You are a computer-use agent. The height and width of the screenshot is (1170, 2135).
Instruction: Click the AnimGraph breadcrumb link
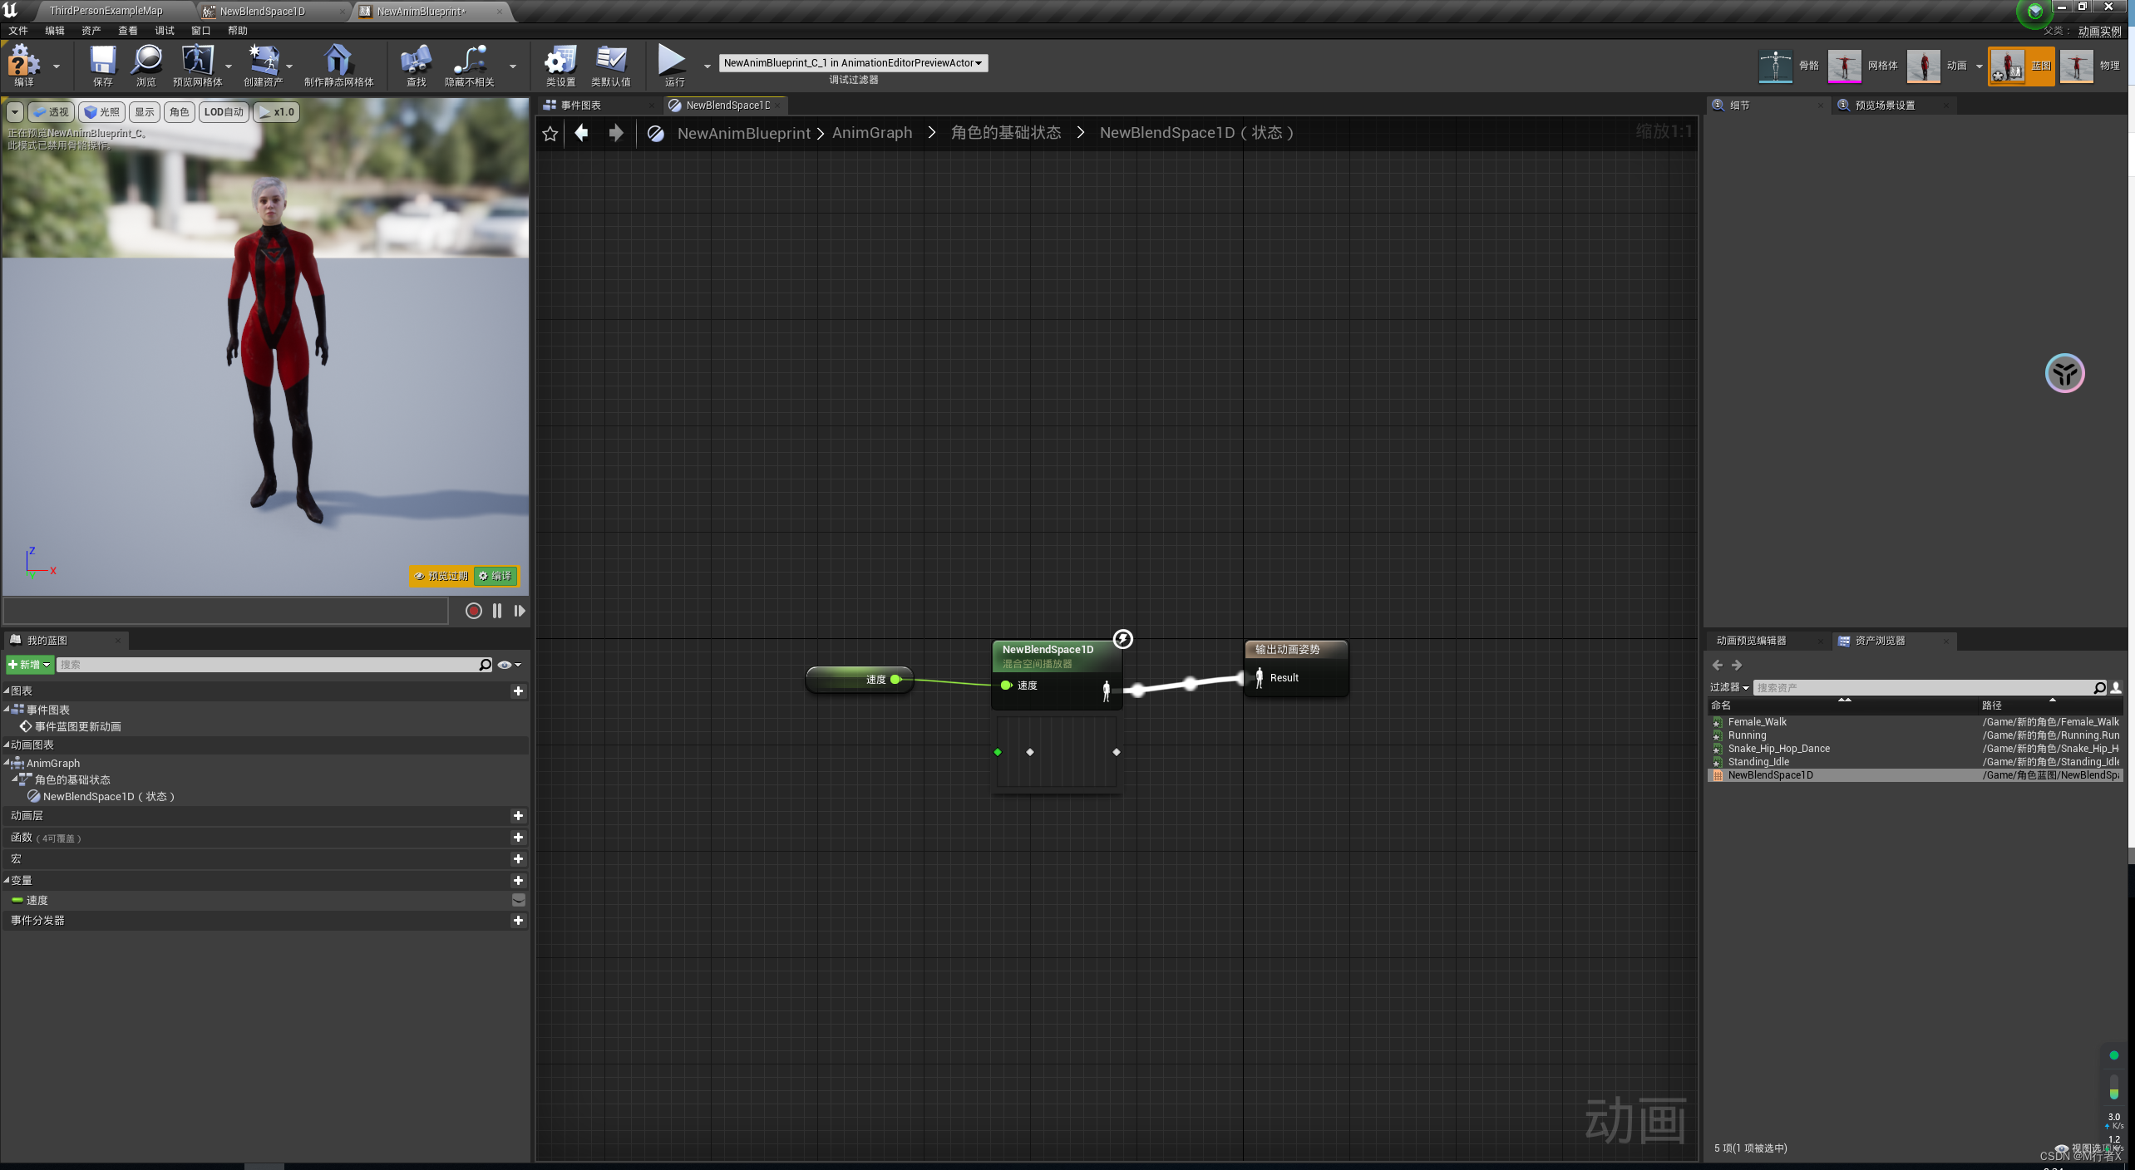point(872,133)
